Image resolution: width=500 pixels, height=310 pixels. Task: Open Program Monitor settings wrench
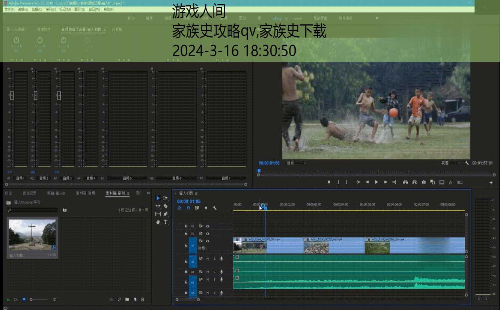(x=467, y=163)
